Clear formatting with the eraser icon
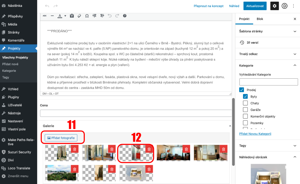The width and height of the screenshot is (300, 184). tap(79, 16)
